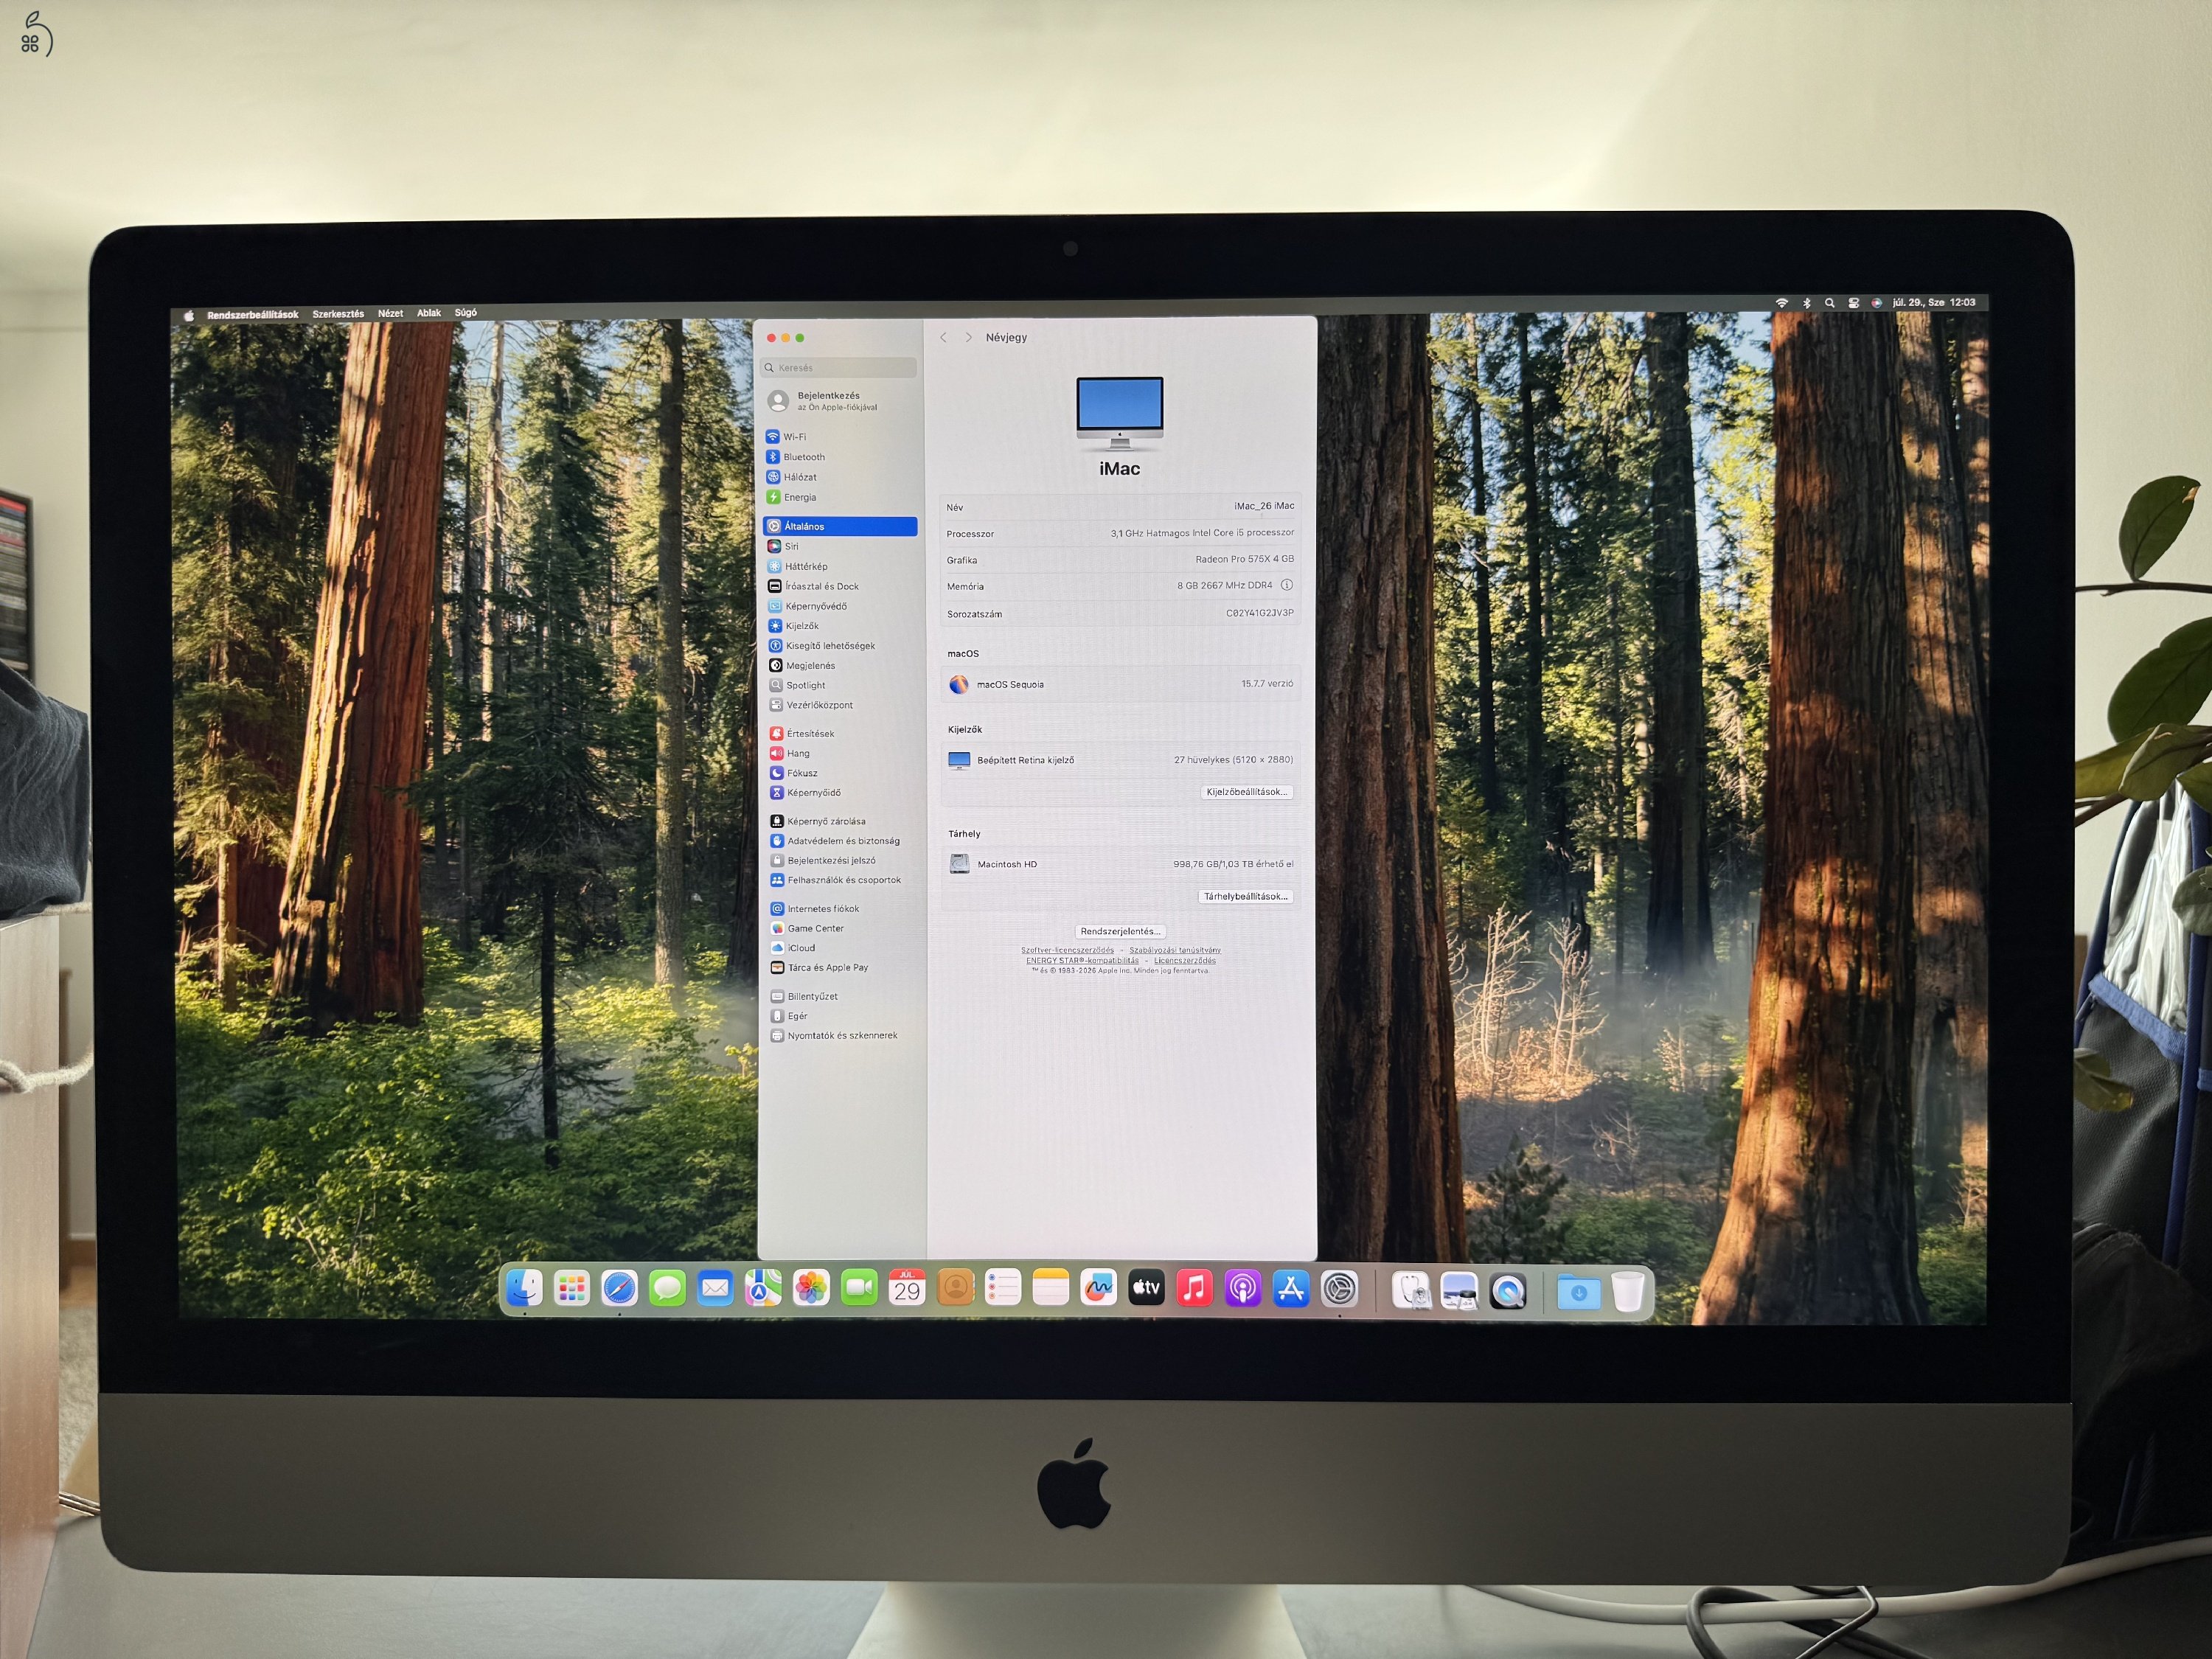Select the highlighted Általános sidebar item
This screenshot has height=1659, width=2212.
[840, 526]
